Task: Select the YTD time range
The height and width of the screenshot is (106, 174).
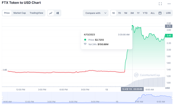Action: click(145, 13)
